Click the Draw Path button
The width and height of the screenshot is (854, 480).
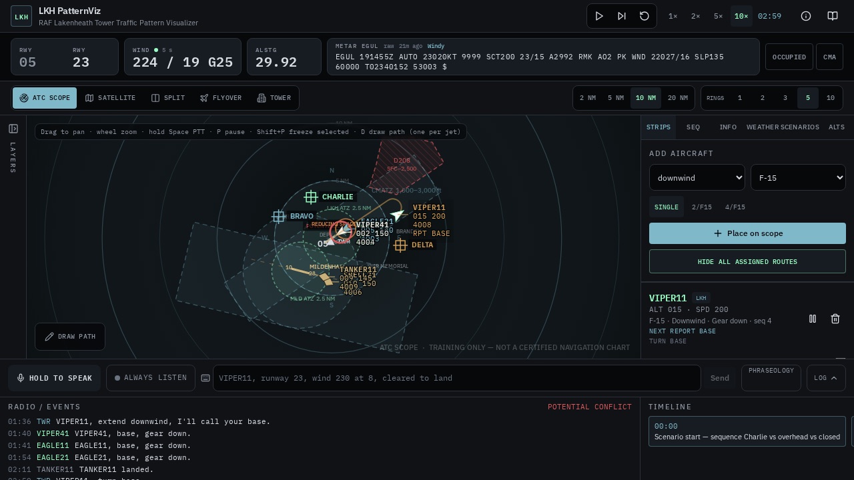[70, 337]
